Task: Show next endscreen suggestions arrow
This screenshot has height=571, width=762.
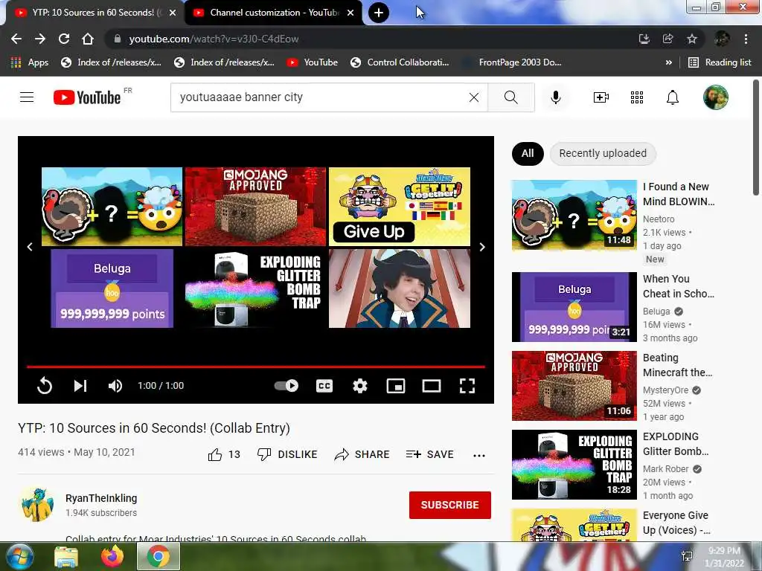Action: pyautogui.click(x=482, y=247)
